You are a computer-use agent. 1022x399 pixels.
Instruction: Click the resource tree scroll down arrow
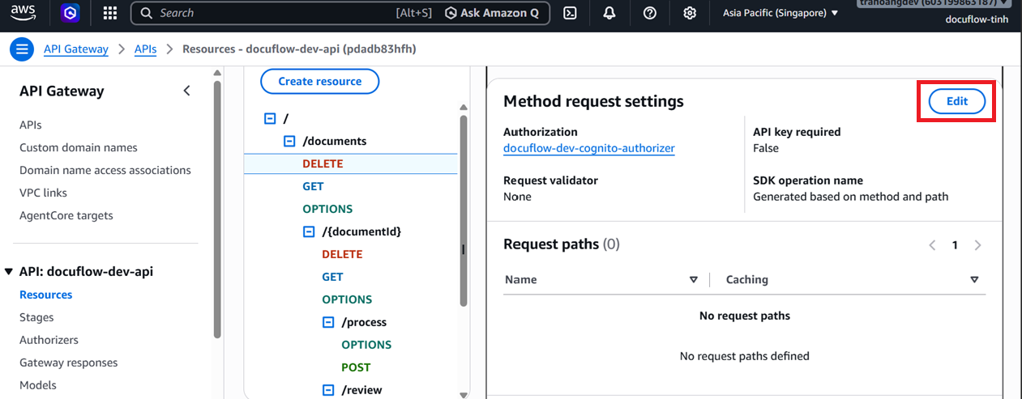click(464, 395)
